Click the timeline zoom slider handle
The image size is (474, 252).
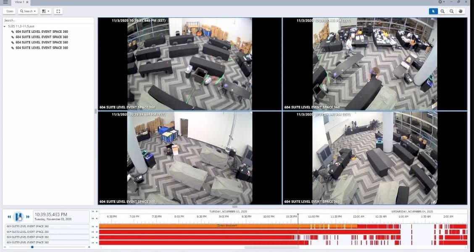click(32, 247)
